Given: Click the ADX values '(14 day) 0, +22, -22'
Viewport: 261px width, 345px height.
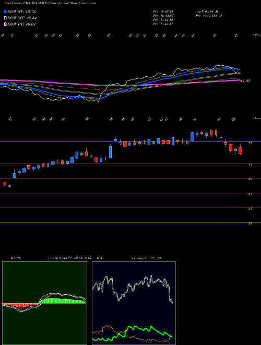Looking at the screenshot, I should click(146, 258).
